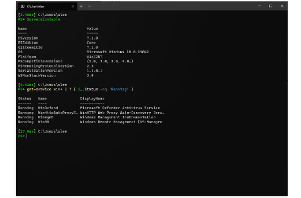This screenshot has height=198, width=301.
Task: Click the PSEdition value Core
Action: 91,43
